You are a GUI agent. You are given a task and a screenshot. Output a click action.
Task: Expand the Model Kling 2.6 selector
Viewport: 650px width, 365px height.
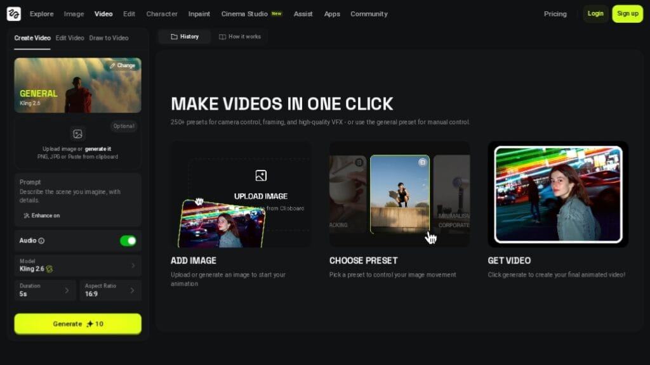(77, 265)
